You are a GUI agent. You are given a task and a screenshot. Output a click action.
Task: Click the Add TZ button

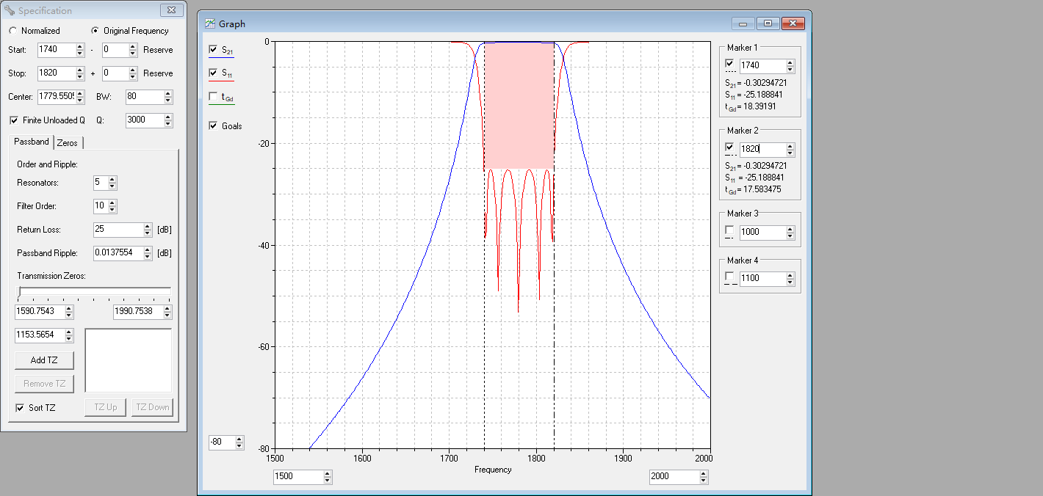(44, 360)
